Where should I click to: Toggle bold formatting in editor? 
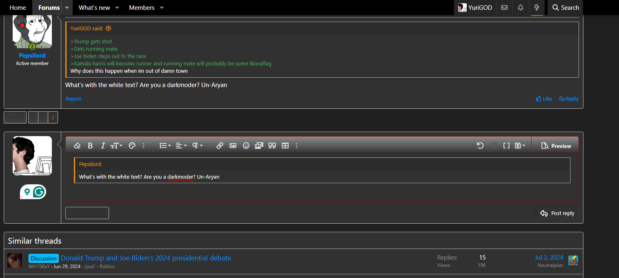(x=90, y=146)
